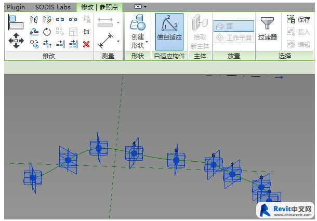This screenshot has width=317, height=221.
Task: Toggle 使自适应 (Make Adaptive)
Action: click(x=169, y=32)
